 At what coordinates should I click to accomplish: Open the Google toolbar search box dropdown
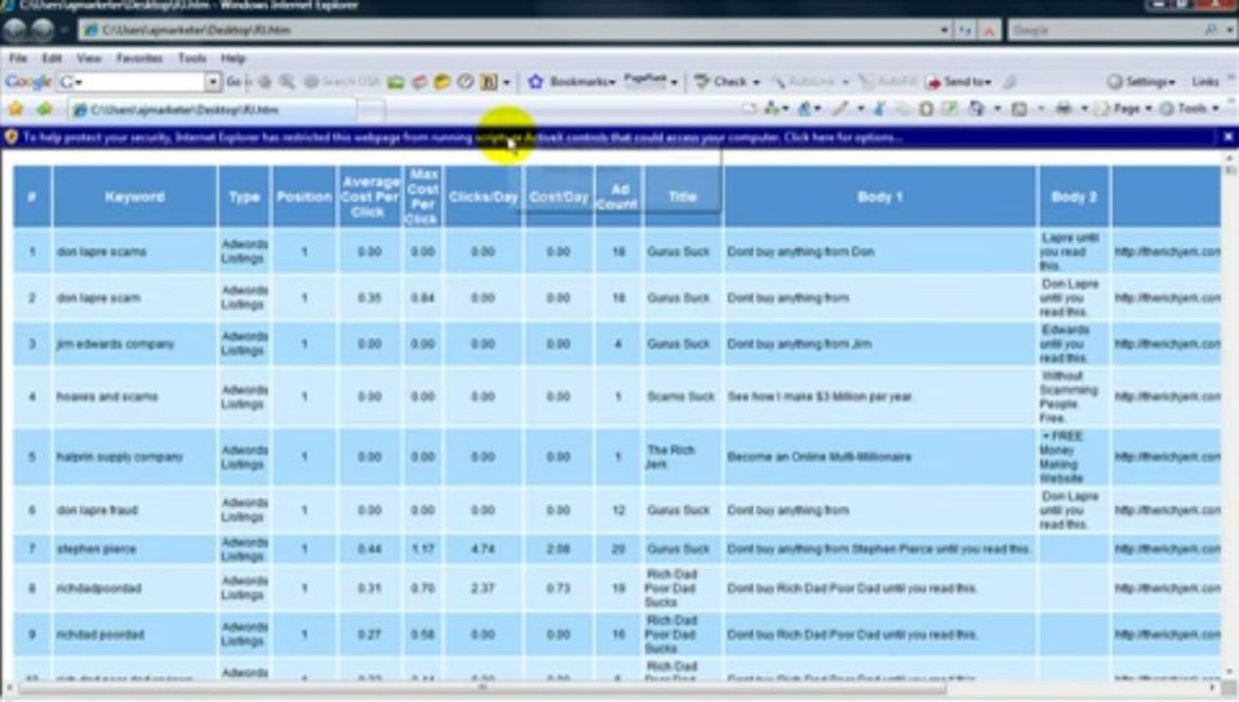pyautogui.click(x=213, y=82)
